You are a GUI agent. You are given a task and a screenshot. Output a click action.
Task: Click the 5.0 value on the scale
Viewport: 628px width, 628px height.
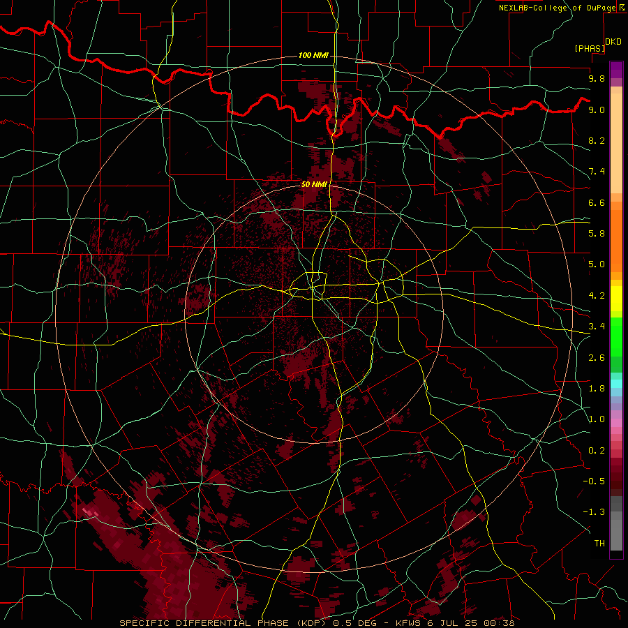pos(597,264)
